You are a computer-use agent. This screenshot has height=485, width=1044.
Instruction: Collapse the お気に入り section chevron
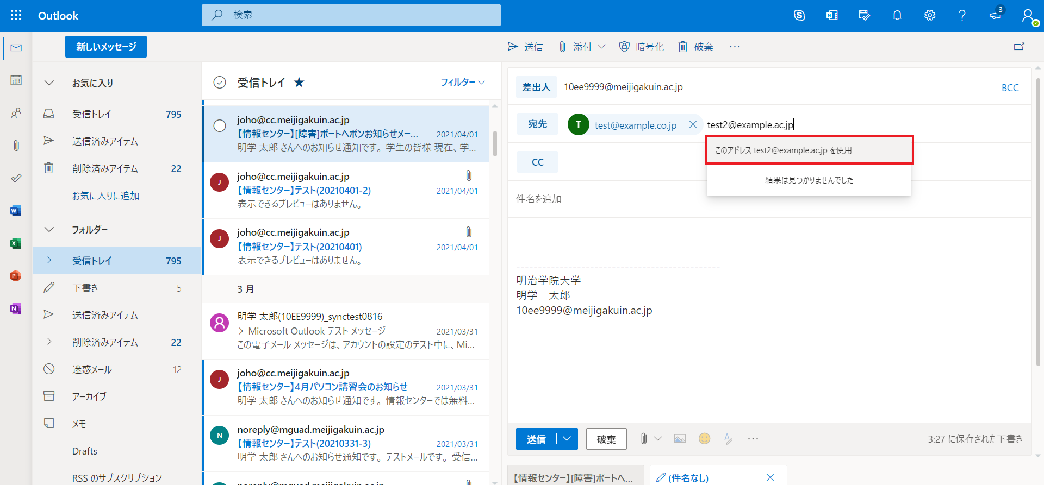(x=49, y=83)
